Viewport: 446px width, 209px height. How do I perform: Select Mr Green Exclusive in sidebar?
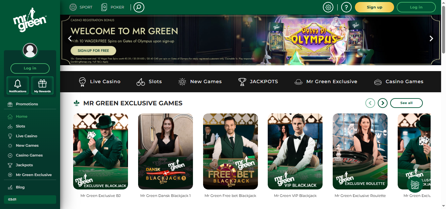tap(34, 175)
